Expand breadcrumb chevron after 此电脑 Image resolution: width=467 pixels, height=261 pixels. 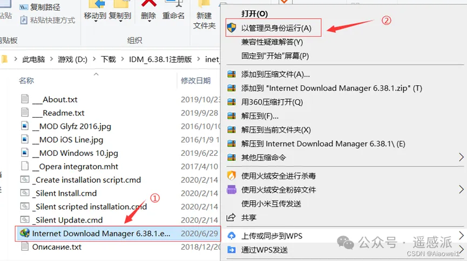[x=51, y=59]
